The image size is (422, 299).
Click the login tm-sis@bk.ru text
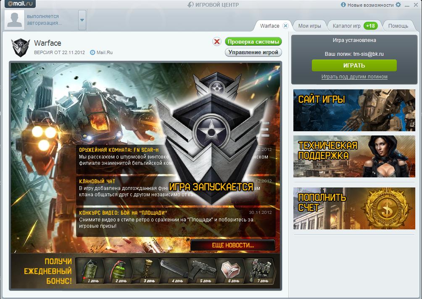click(x=369, y=54)
